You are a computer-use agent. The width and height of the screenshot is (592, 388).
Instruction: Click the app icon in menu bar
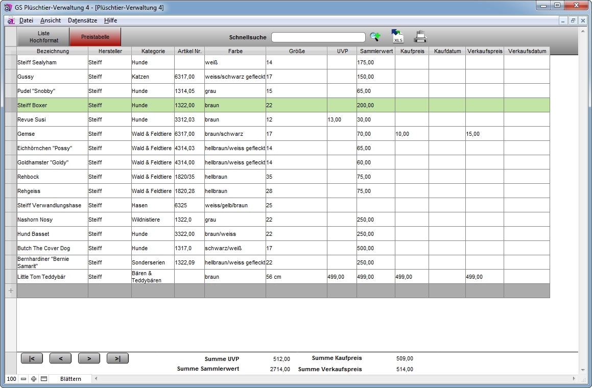11,20
